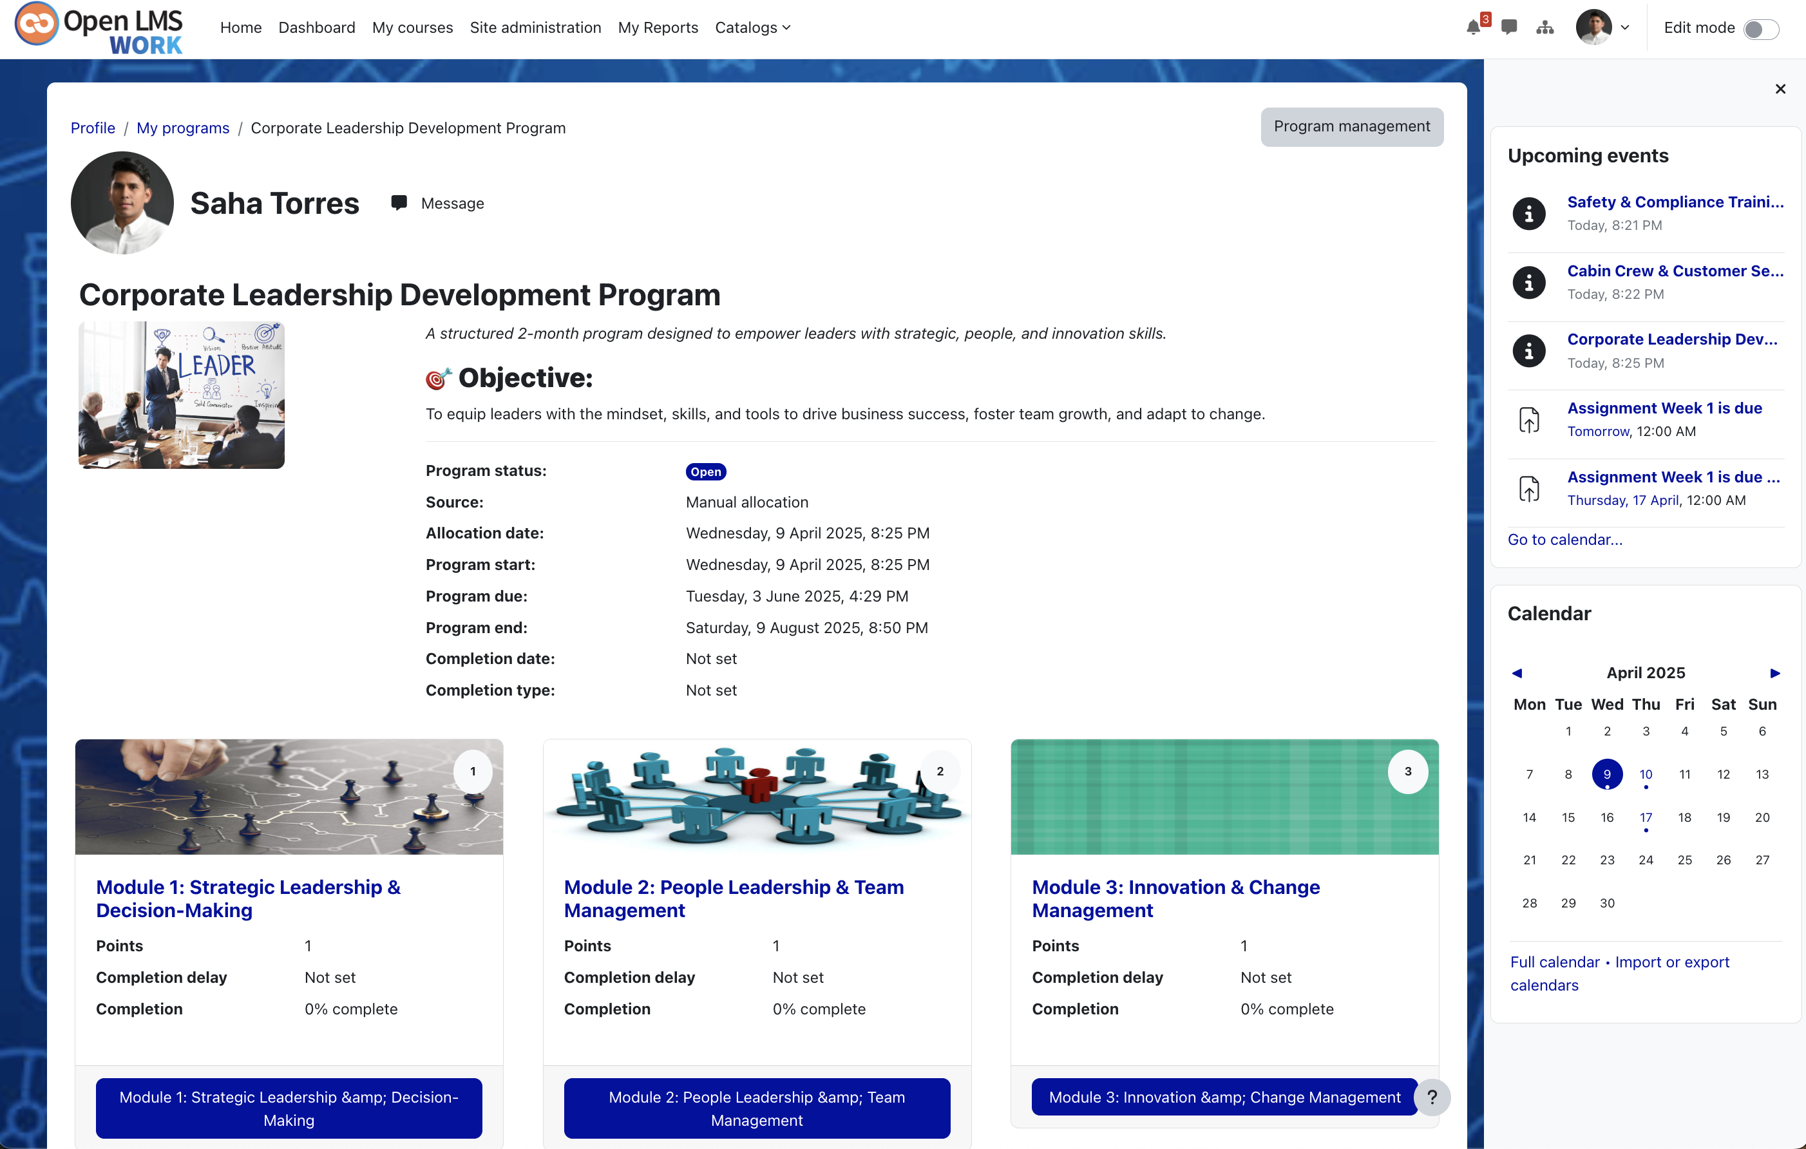
Task: Select April 2025 month title in calendar
Action: pos(1646,673)
